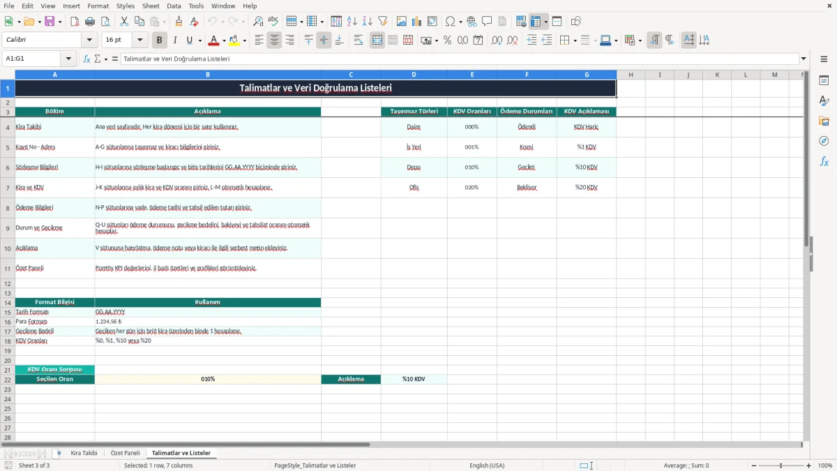This screenshot has height=471, width=837.
Task: Click zoom in plus button
Action: click(809, 465)
